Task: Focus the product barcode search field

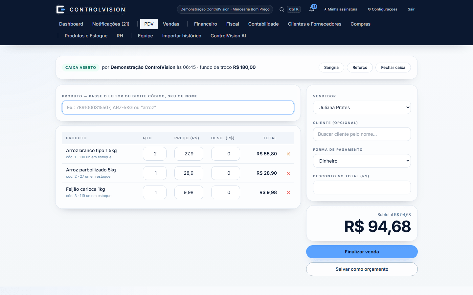Action: tap(178, 108)
